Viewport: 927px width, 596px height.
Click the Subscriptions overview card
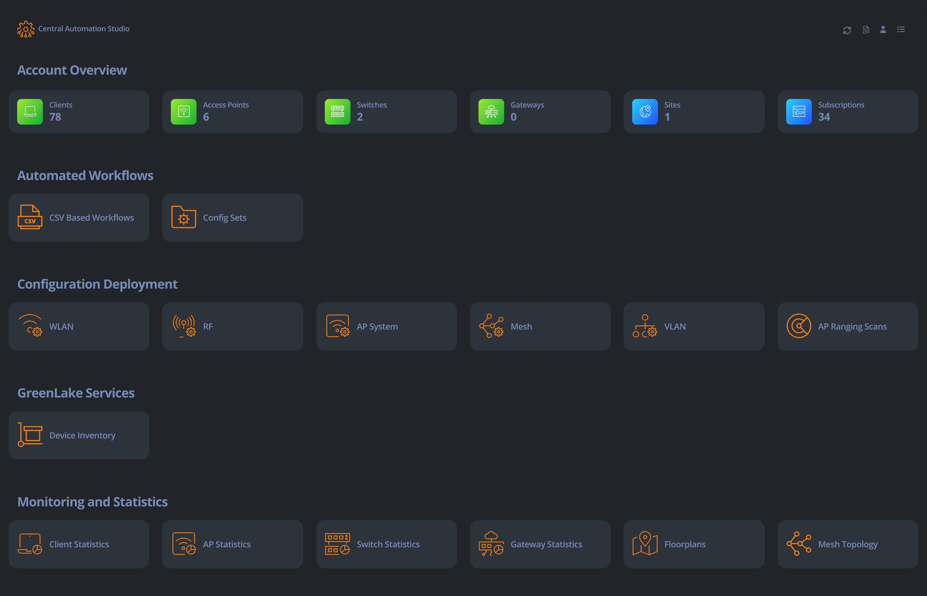[847, 112]
